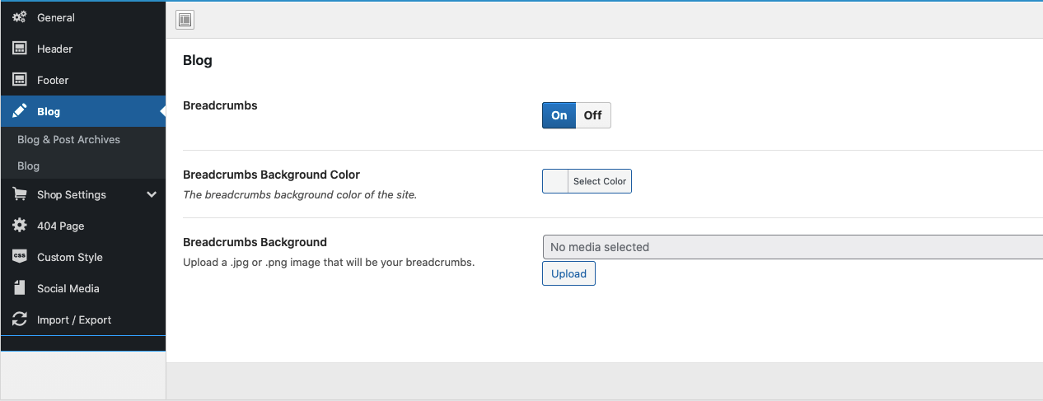The height and width of the screenshot is (401, 1043).
Task: Click the Blog pencil icon
Action: tap(20, 111)
